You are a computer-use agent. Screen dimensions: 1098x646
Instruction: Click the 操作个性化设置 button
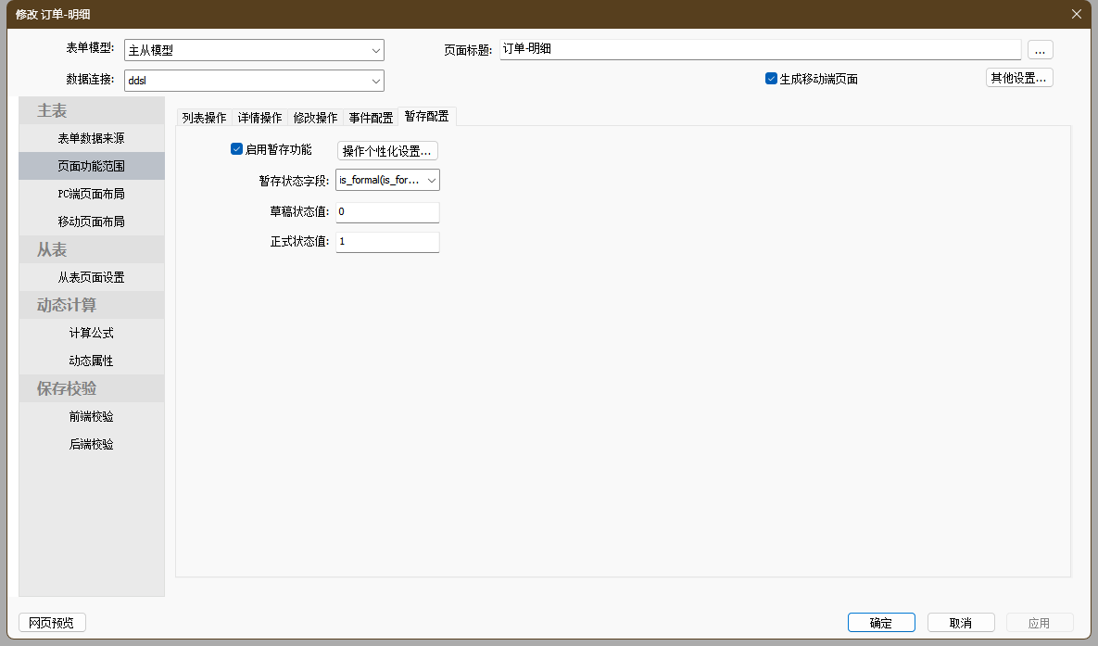click(387, 151)
